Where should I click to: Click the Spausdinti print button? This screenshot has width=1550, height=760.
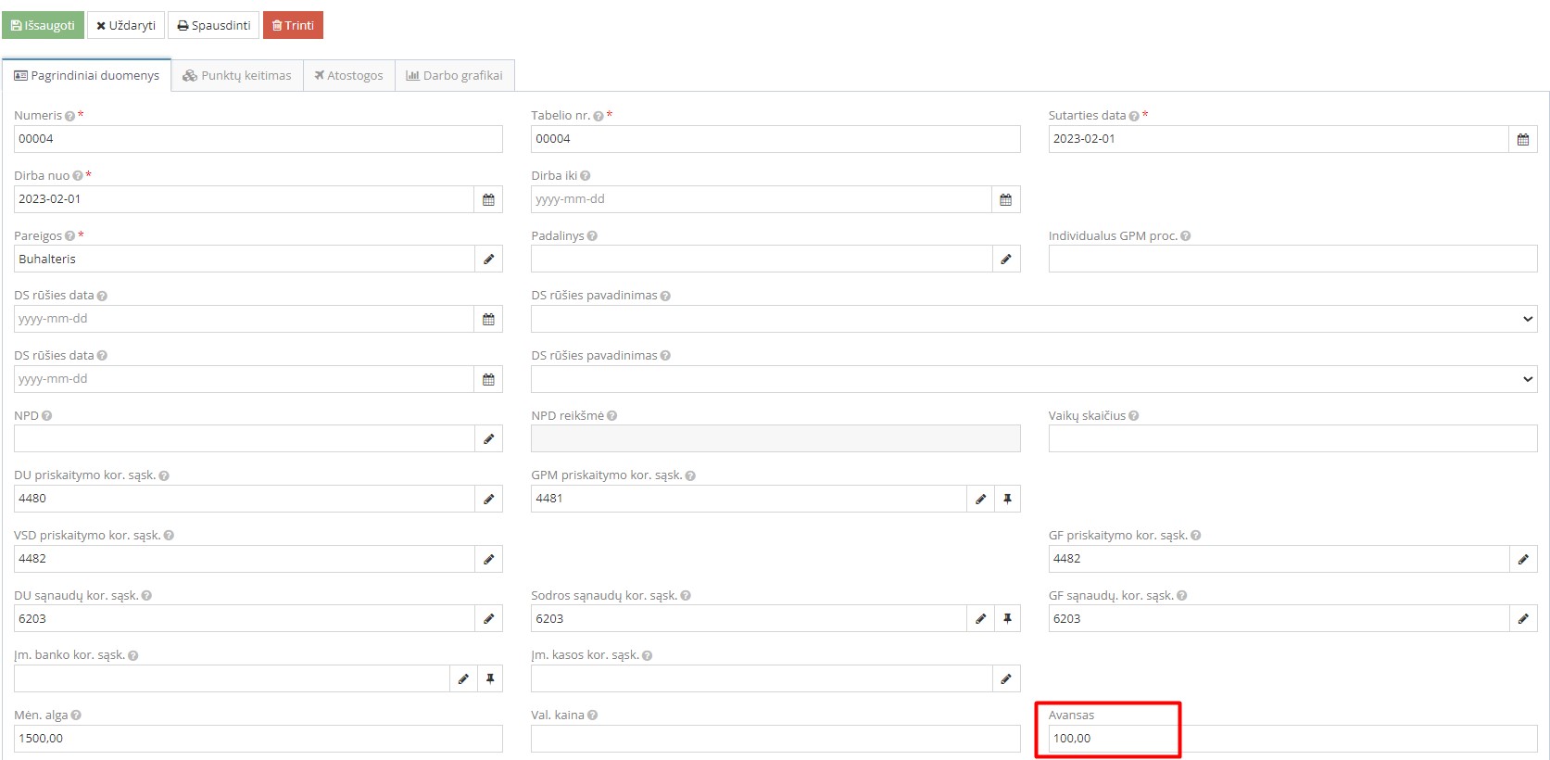click(213, 25)
